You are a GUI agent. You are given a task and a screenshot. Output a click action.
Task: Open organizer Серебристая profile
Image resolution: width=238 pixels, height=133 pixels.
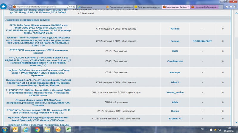tap(175, 61)
